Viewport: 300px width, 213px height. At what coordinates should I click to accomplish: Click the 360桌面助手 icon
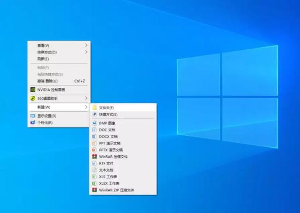tap(32, 99)
